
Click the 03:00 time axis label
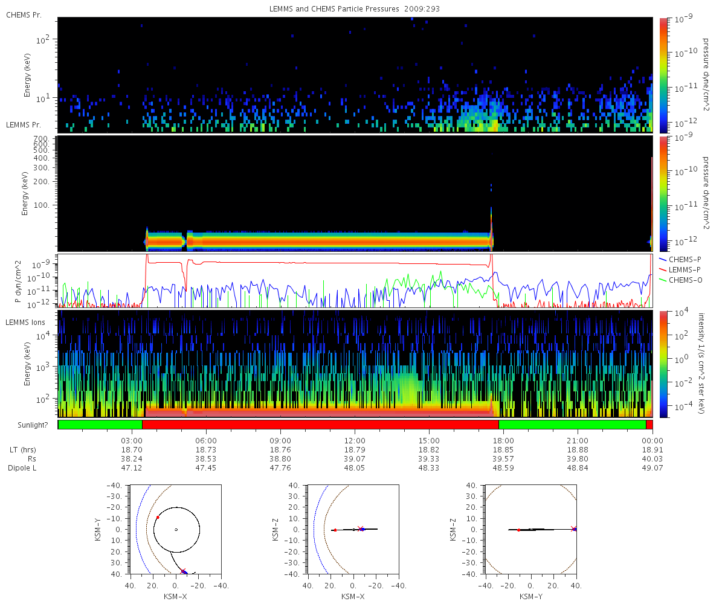point(132,440)
